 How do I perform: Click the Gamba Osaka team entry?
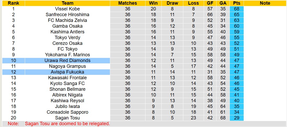67,26
